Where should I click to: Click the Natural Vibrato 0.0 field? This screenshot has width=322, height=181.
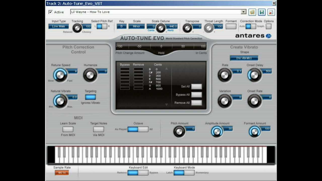pyautogui.click(x=72, y=97)
